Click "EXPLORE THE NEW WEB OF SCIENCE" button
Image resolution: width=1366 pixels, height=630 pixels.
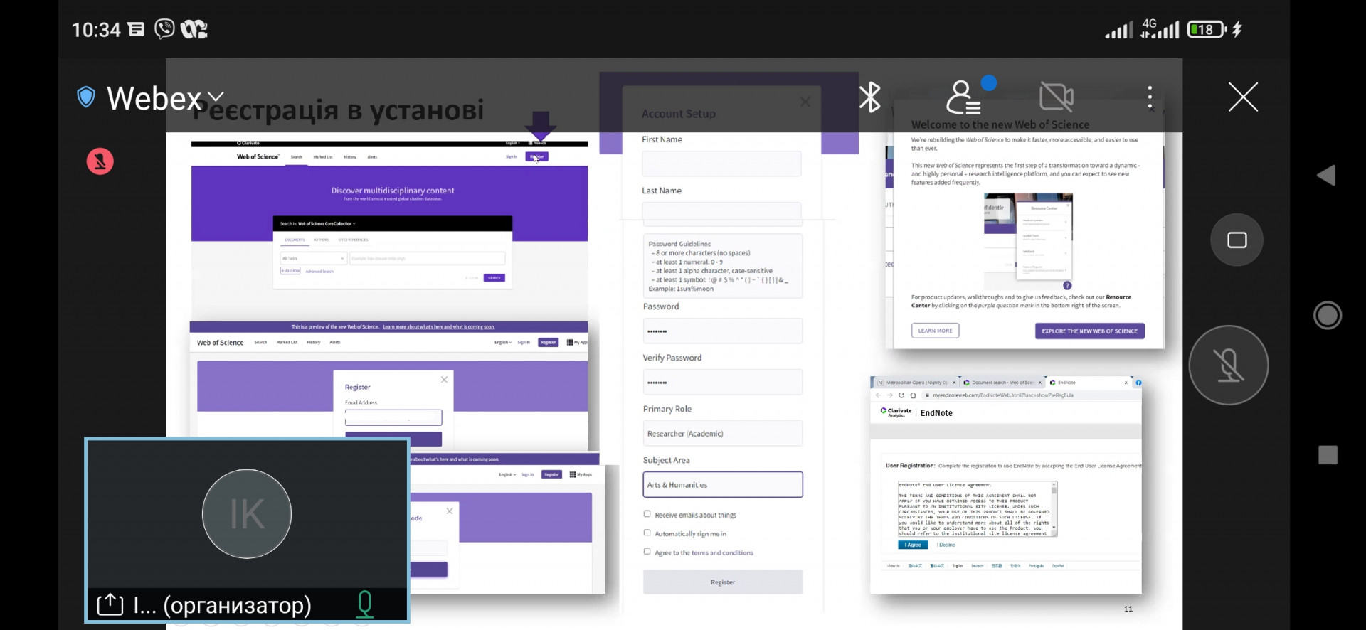pos(1089,331)
